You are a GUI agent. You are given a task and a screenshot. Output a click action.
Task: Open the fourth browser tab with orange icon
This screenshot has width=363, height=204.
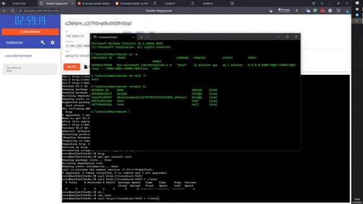tap(132, 3)
